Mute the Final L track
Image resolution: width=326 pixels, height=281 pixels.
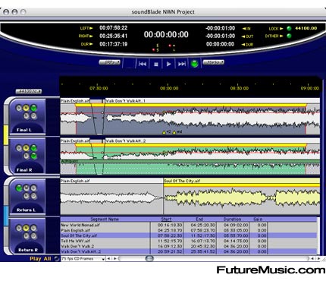click(26, 109)
